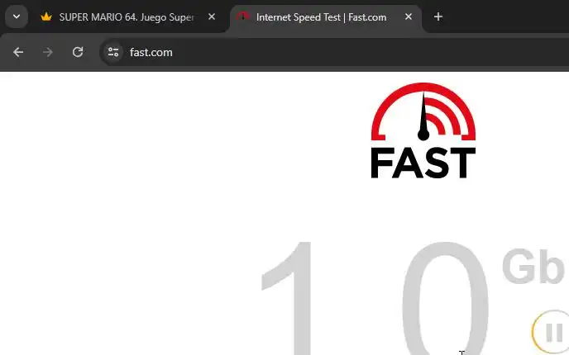Click the Fast.com tab's red favicon
Screen dimensions: 569x355
(x=243, y=16)
